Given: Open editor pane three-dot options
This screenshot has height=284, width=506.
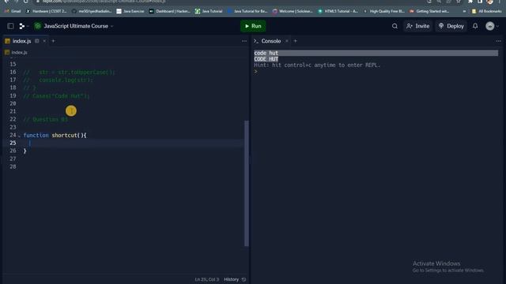Looking at the screenshot, I should pos(244,41).
